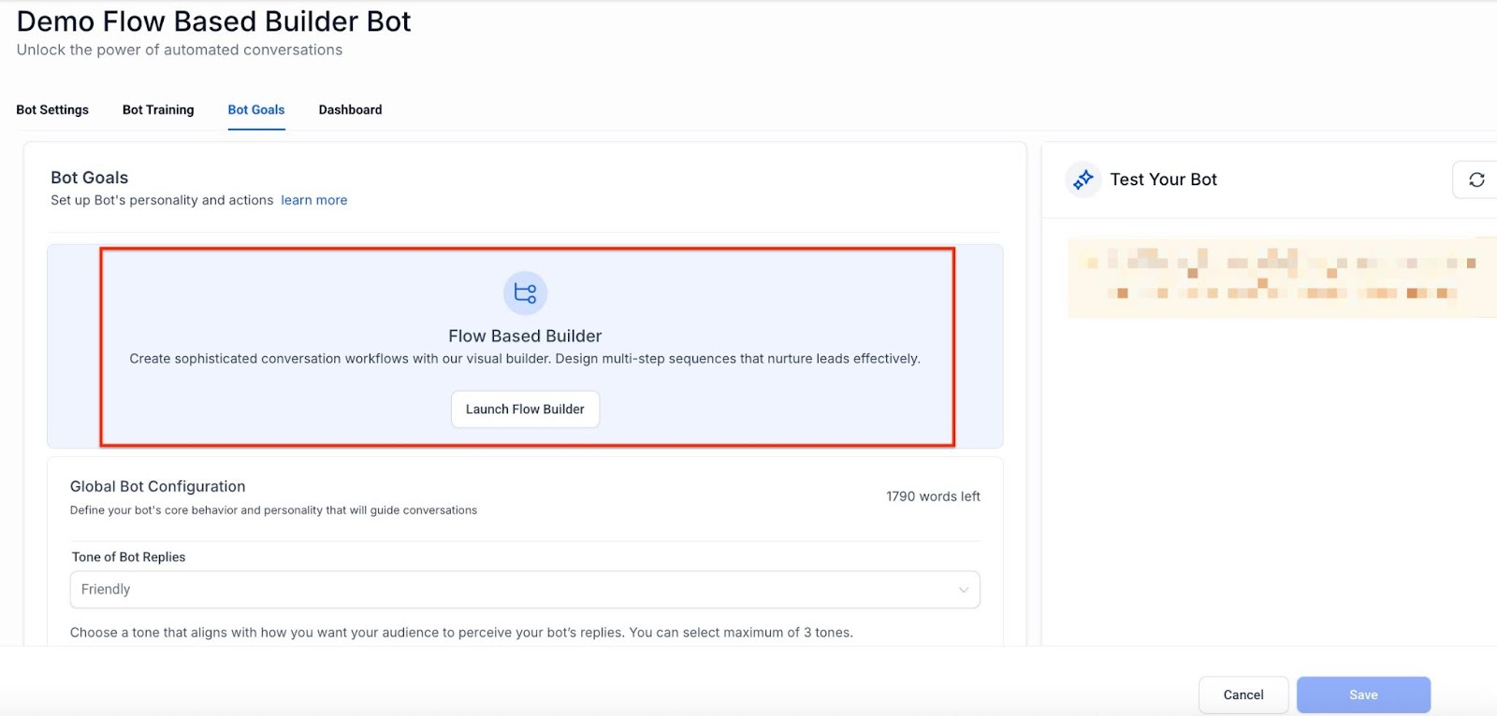Click the Demo Flow Based Builder Bot title
Screen dimensions: 1497x716
click(x=213, y=21)
